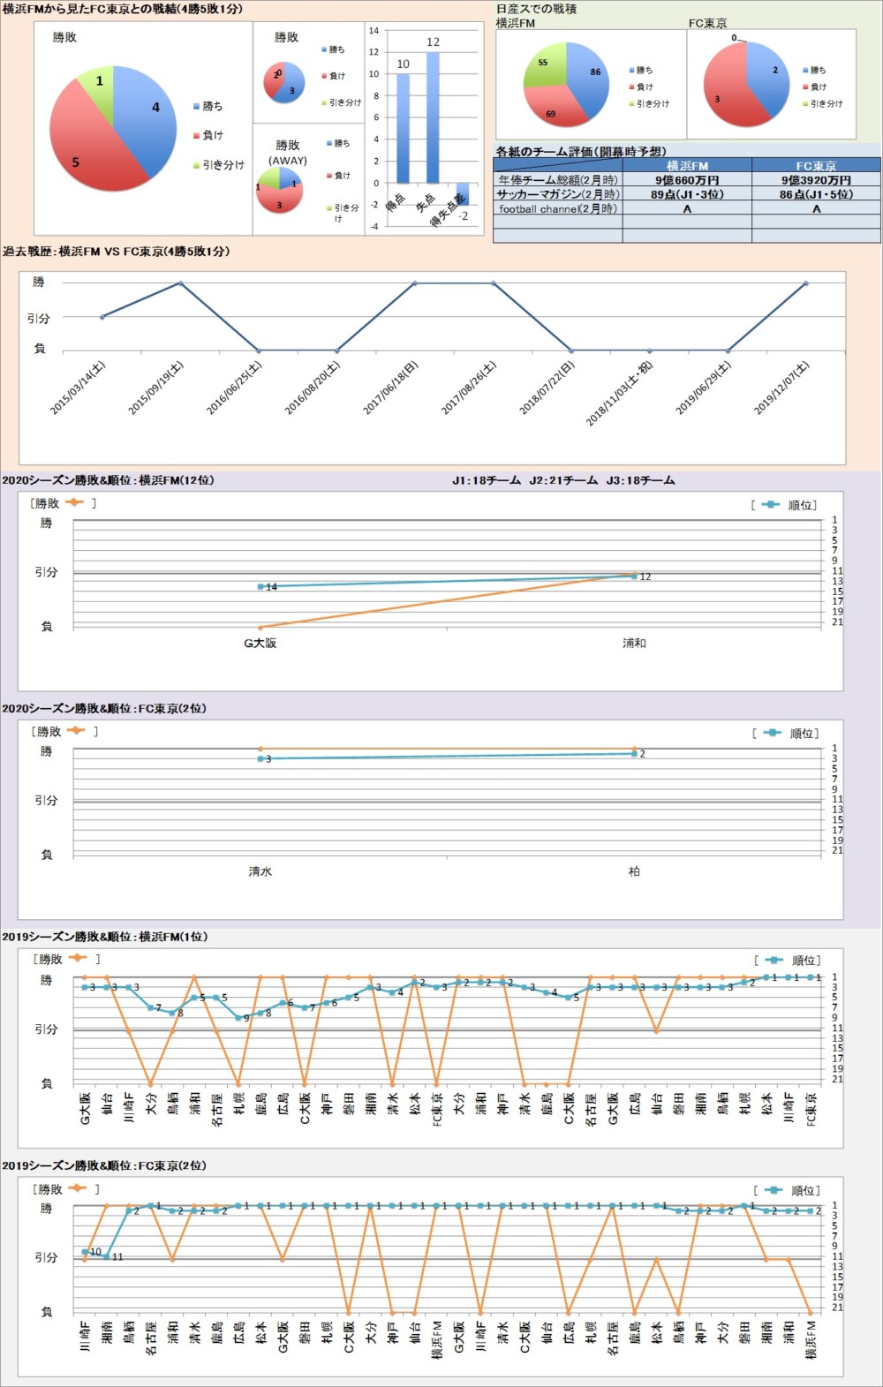883x1387 pixels.
Task: Click the 順位 legend marker in the 2020 横浜FM chart
Action: (x=771, y=505)
